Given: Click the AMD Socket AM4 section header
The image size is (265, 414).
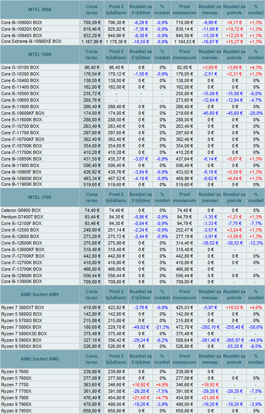Looking at the screenshot, I should pyautogui.click(x=40, y=295).
